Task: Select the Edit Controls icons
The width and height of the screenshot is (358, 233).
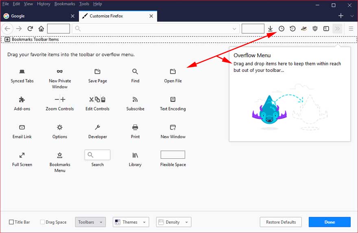Action: point(97,99)
